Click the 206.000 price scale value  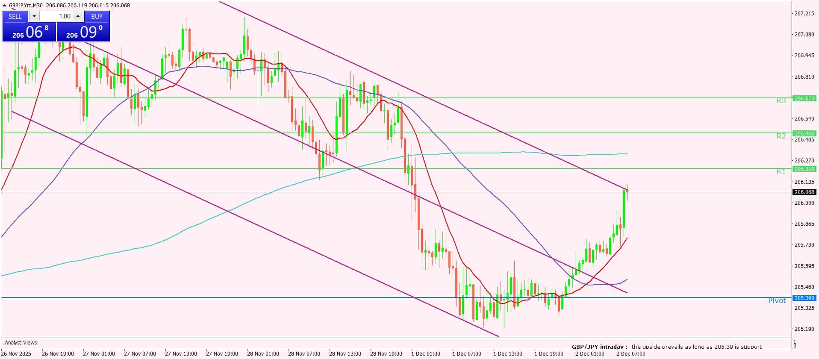804,203
